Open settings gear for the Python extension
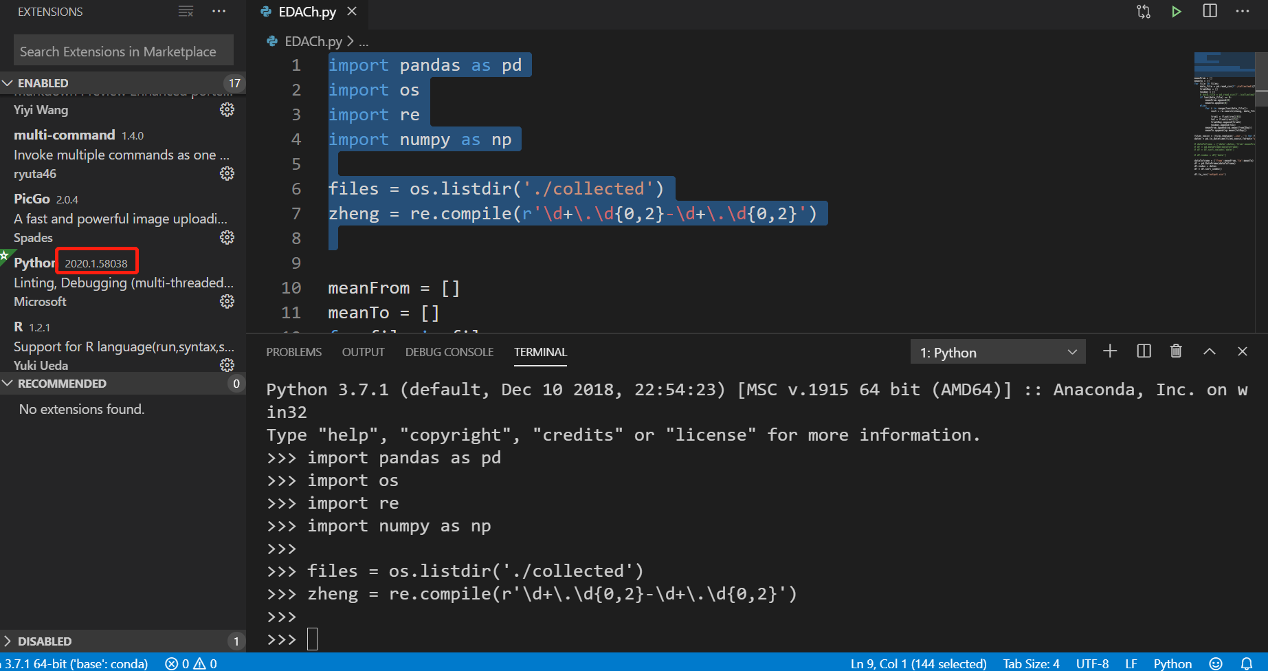 click(x=227, y=301)
